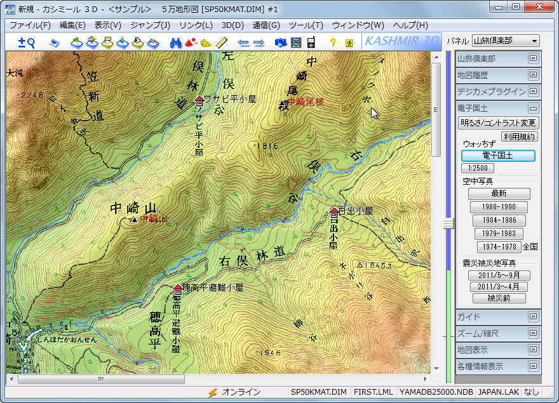Click the blue camera icon
The height and width of the screenshot is (403, 559).
281,43
